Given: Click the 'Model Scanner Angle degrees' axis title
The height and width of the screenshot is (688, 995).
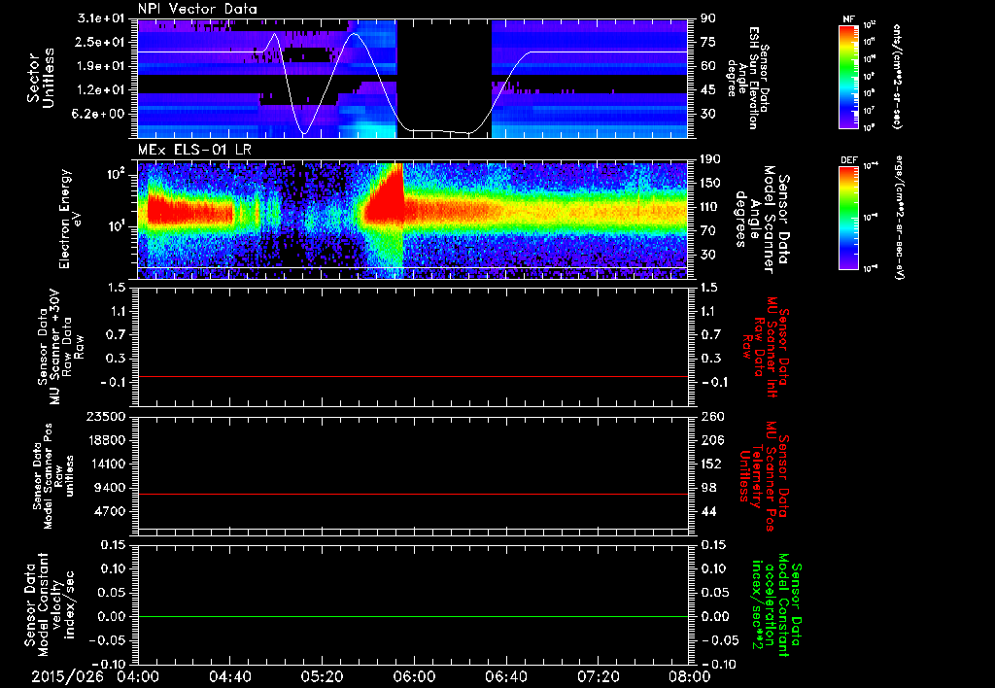Looking at the screenshot, I should pyautogui.click(x=762, y=220).
